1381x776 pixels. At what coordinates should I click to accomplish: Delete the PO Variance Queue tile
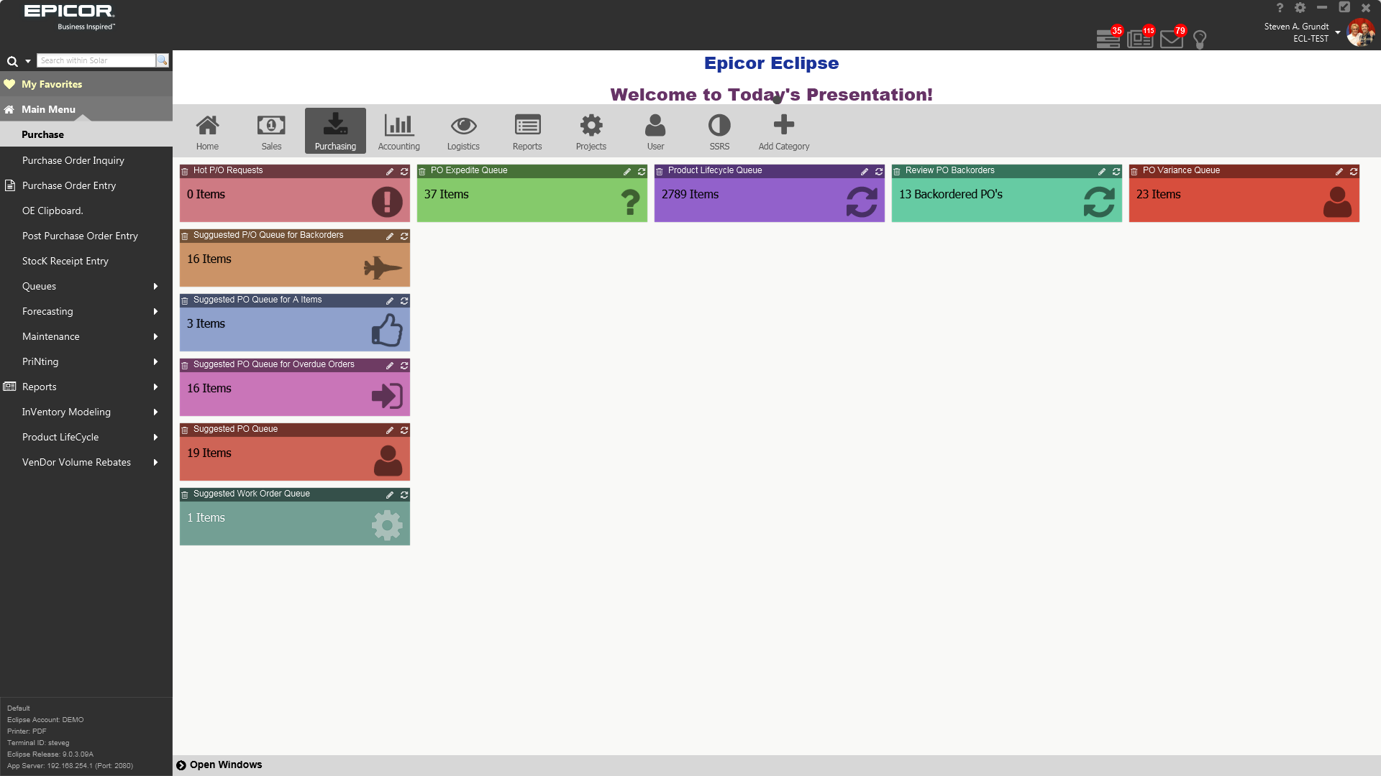tap(1134, 172)
